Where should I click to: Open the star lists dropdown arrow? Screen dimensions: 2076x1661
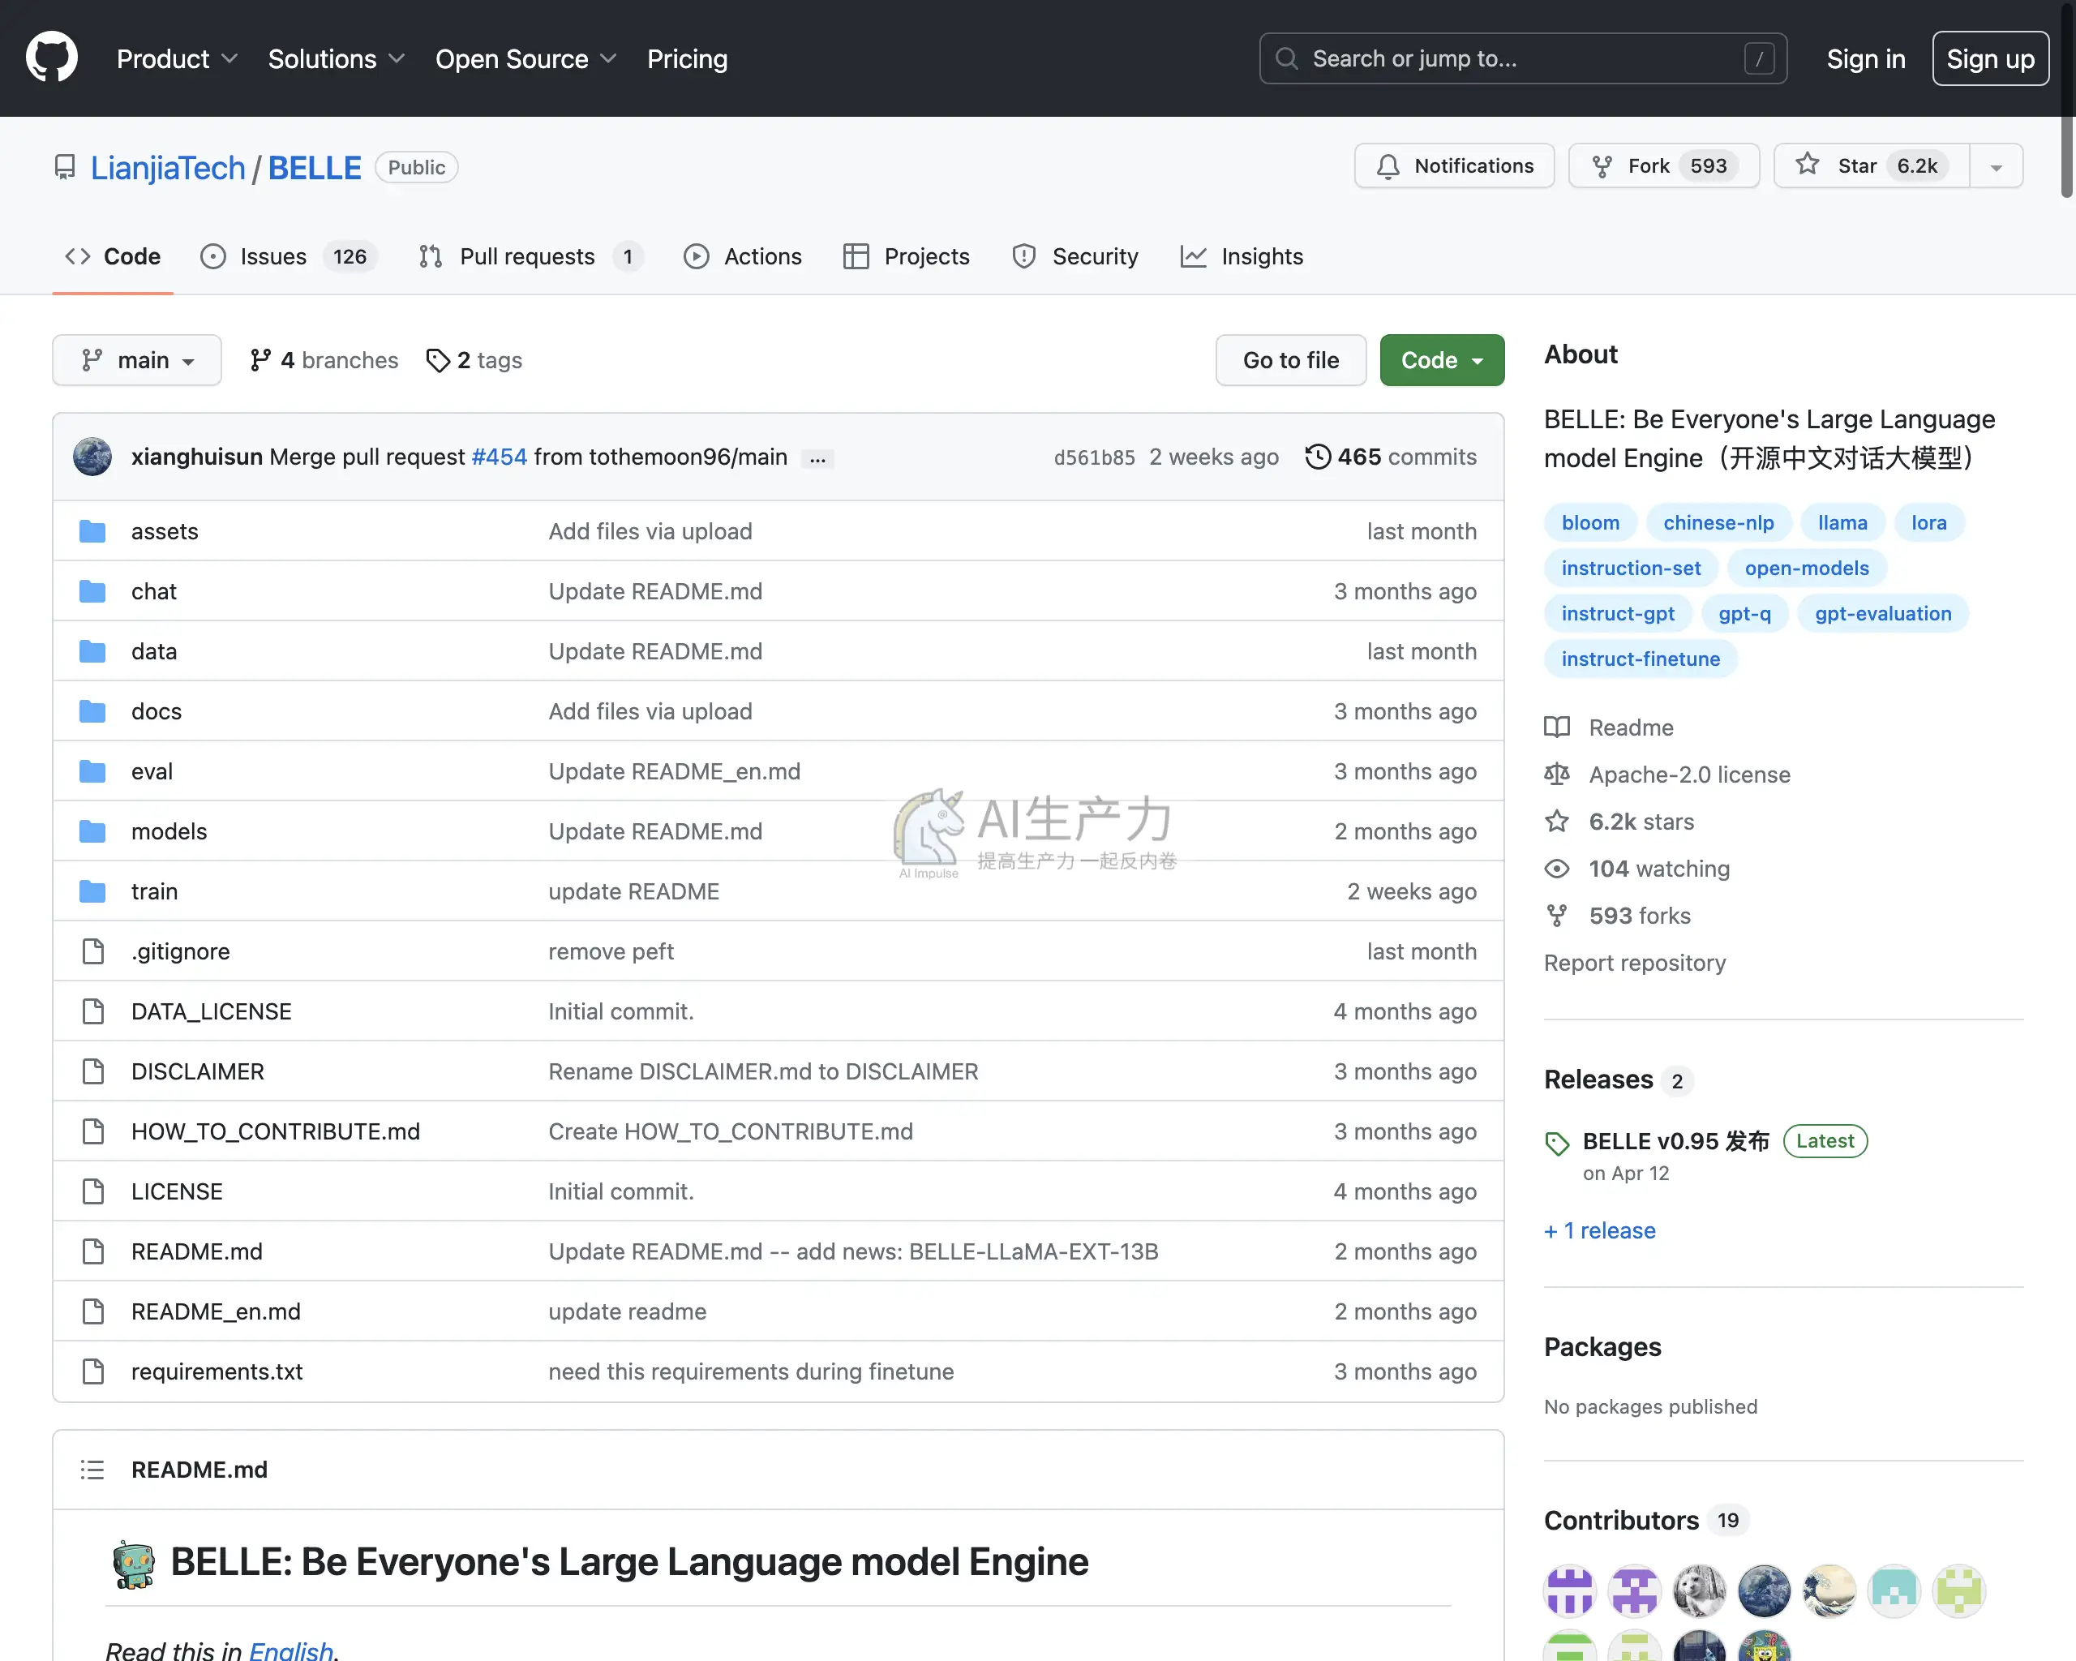[x=1996, y=166]
